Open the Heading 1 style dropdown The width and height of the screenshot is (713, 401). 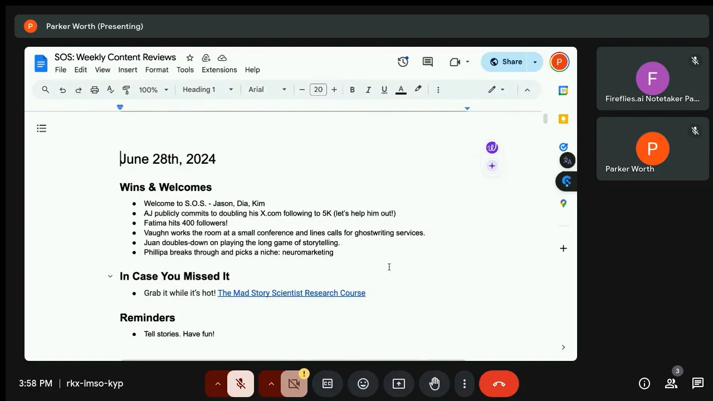[x=208, y=90]
